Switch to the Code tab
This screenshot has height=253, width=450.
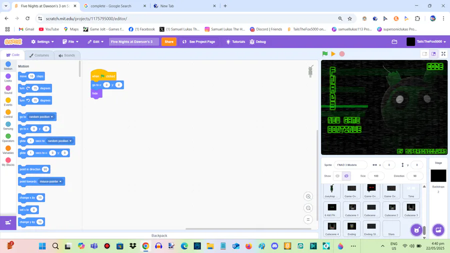click(13, 55)
